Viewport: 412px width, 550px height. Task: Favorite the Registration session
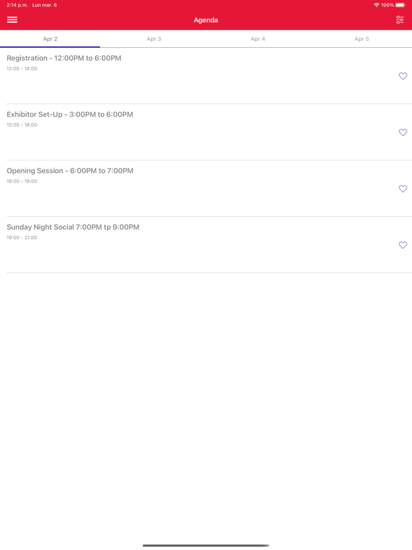pos(403,76)
